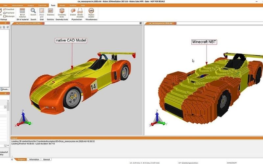
Task: Click the 'Loading 3D content' log line
Action: (53, 141)
